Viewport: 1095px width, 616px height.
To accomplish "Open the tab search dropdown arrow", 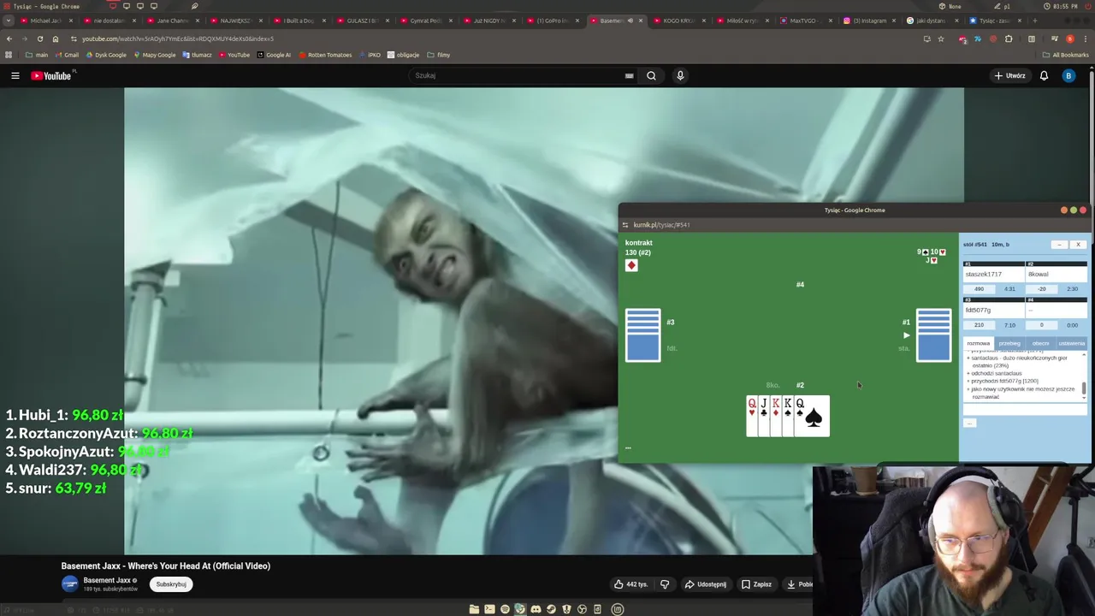I will (9, 21).
